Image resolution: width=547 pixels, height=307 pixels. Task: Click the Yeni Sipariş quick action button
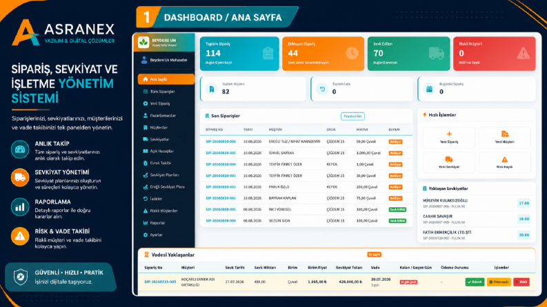449,138
